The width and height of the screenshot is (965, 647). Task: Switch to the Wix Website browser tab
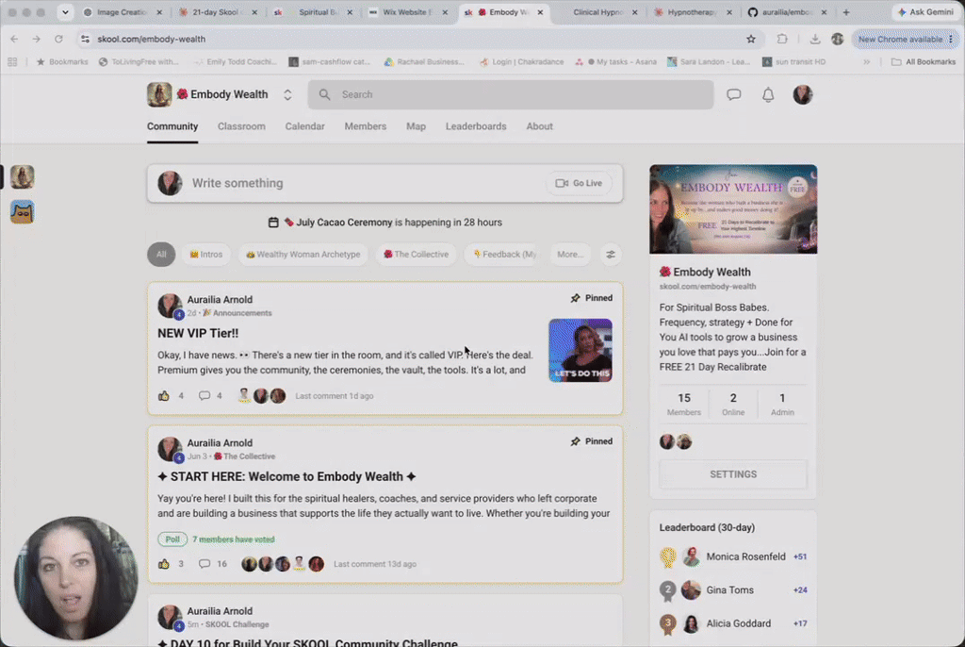click(407, 11)
